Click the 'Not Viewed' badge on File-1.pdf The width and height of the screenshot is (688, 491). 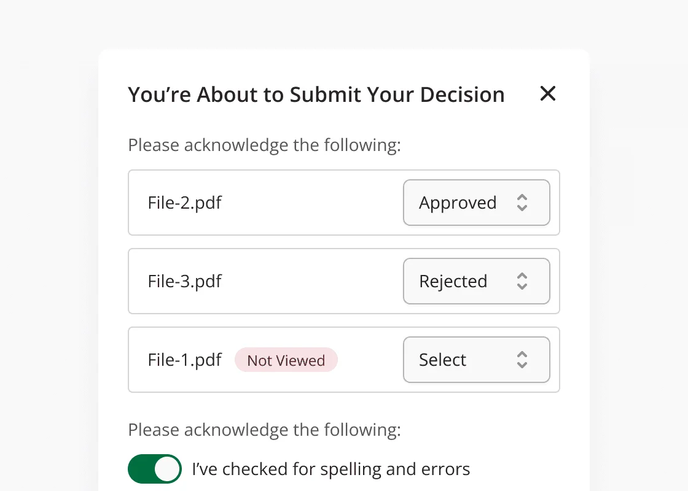[x=286, y=360]
